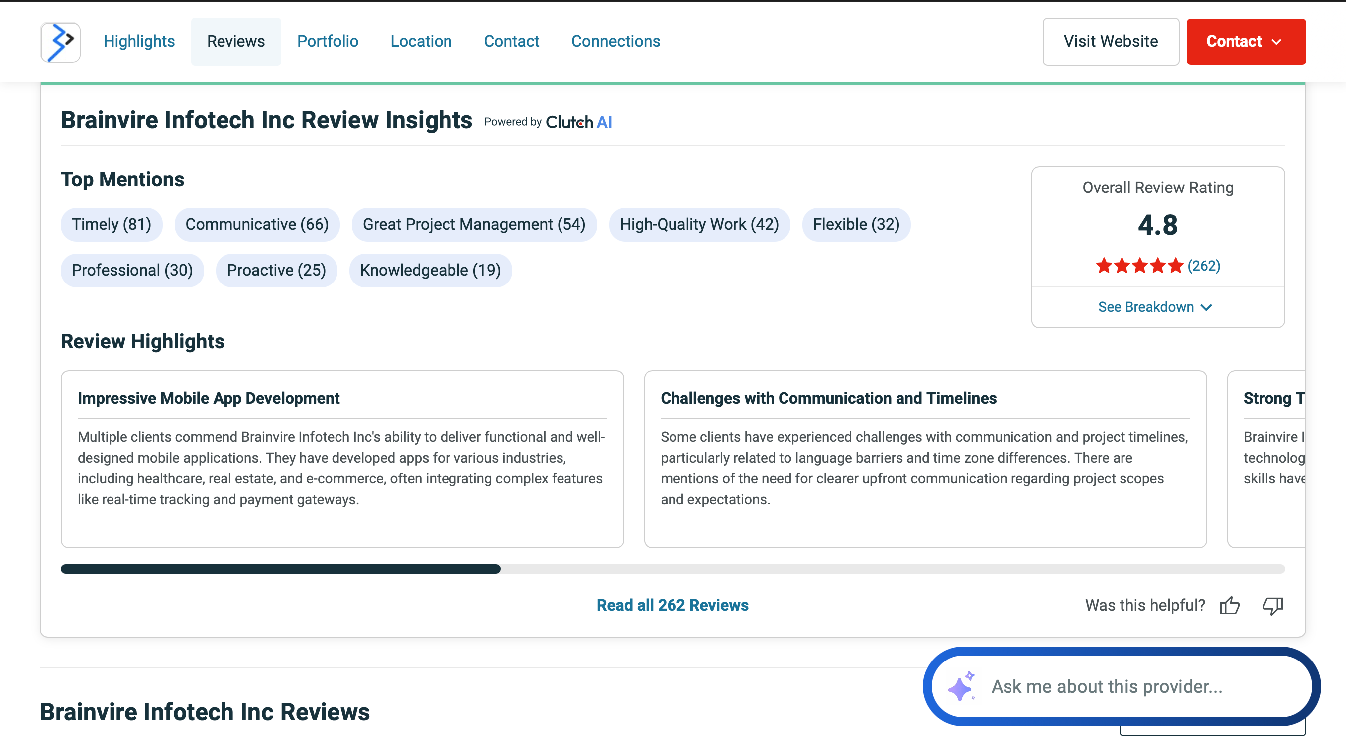1346x756 pixels.
Task: Click the Clutch AI logo
Action: (x=579, y=122)
